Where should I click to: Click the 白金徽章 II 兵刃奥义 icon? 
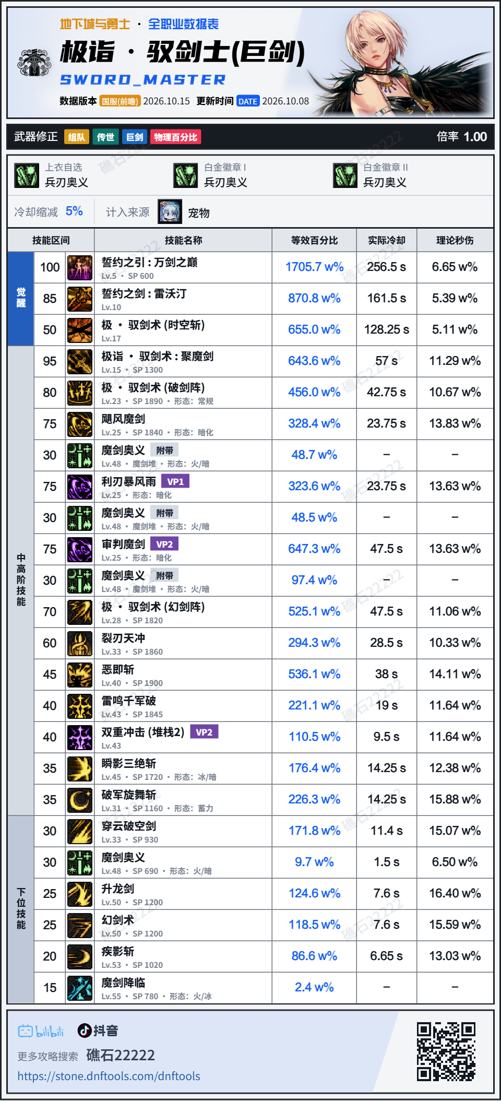345,175
